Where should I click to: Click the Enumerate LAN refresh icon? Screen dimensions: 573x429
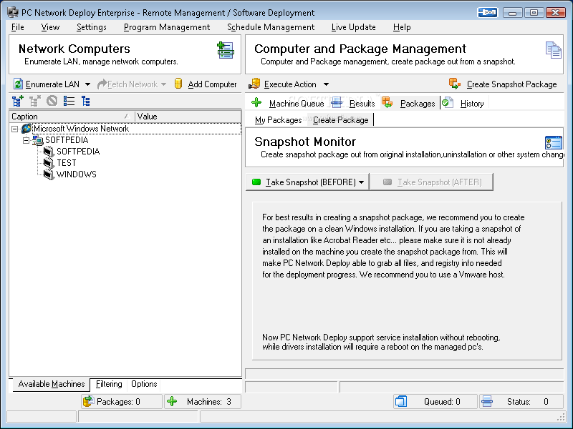pos(19,84)
